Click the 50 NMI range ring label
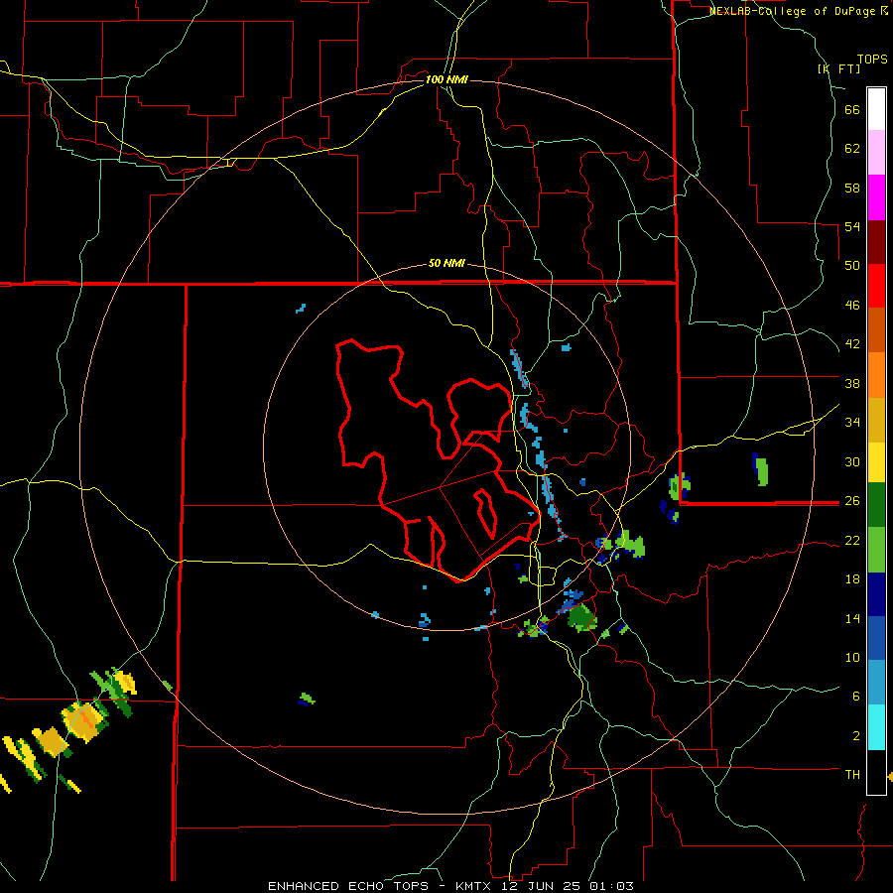The width and height of the screenshot is (893, 893). 446,263
